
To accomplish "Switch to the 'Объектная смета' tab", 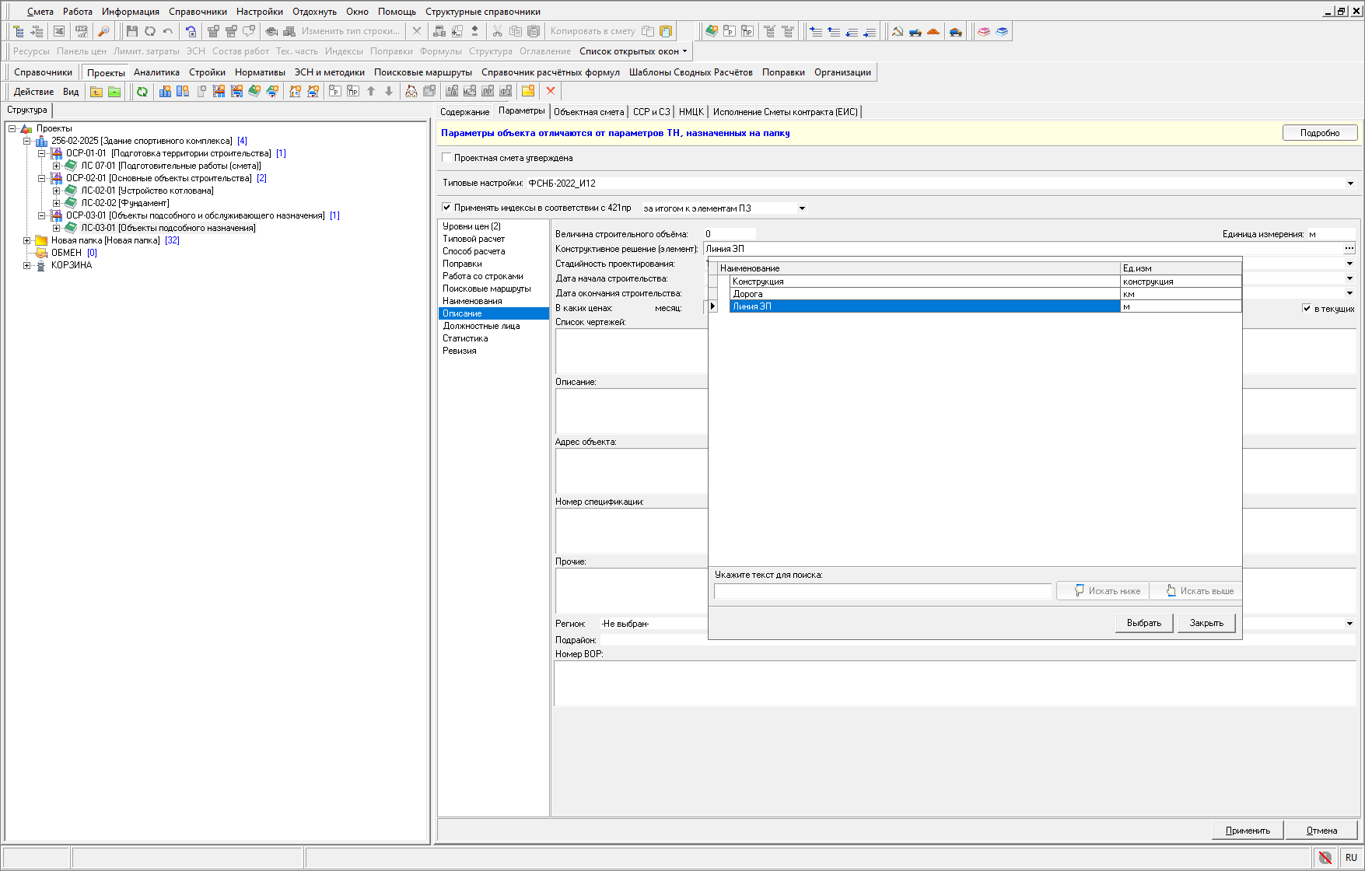I will [x=589, y=112].
